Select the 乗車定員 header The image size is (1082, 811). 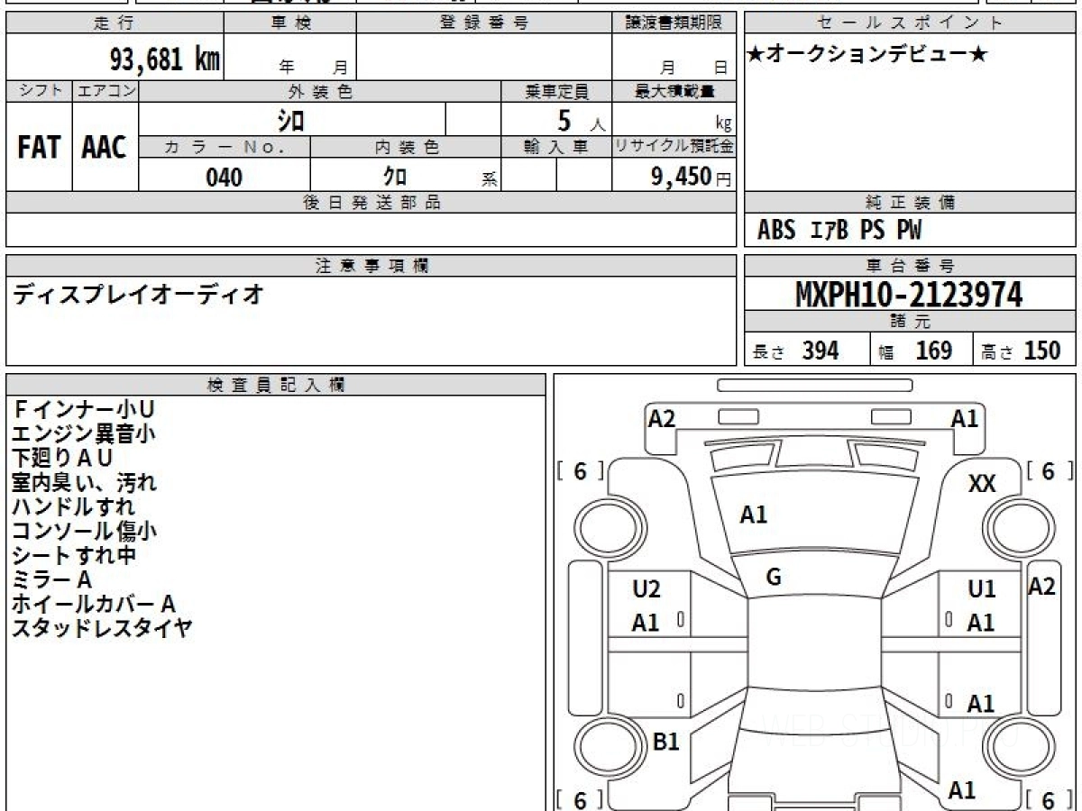coord(556,91)
